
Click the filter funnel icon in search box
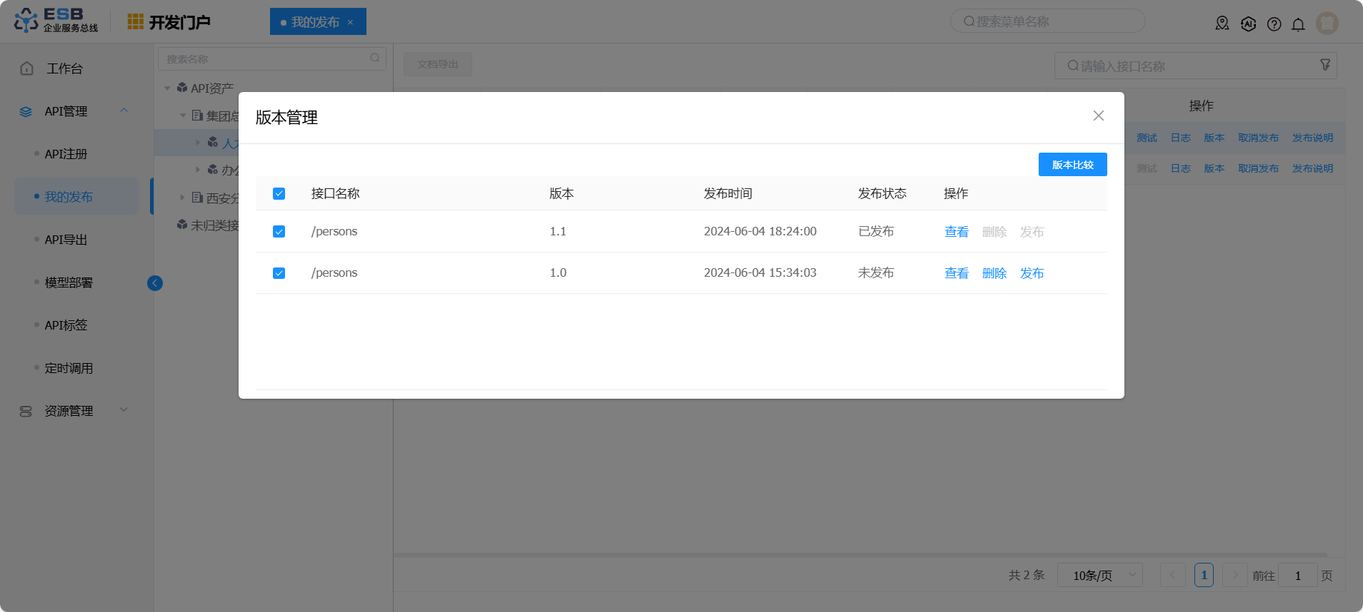1325,65
